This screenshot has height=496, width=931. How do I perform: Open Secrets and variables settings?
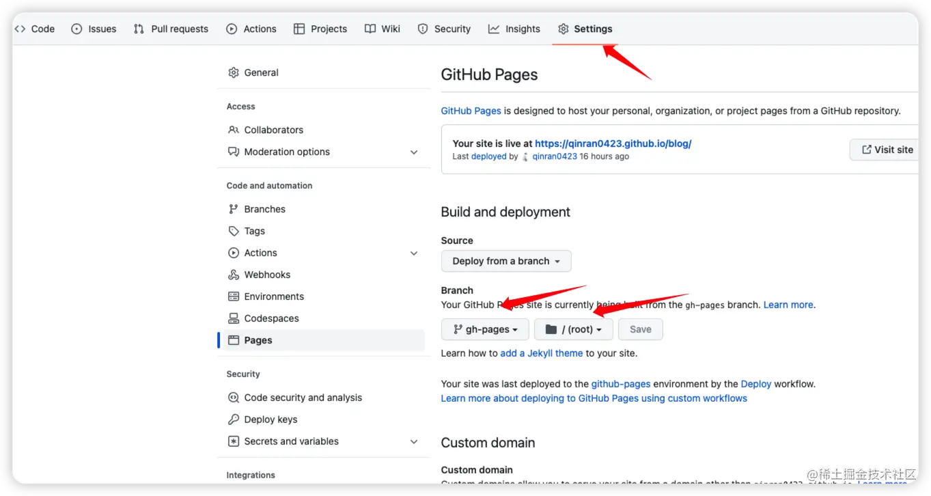coord(321,441)
